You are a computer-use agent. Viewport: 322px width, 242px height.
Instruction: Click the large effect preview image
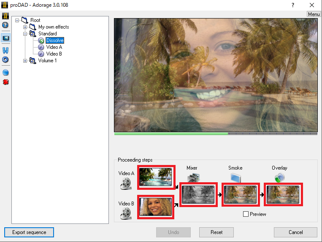216,75
